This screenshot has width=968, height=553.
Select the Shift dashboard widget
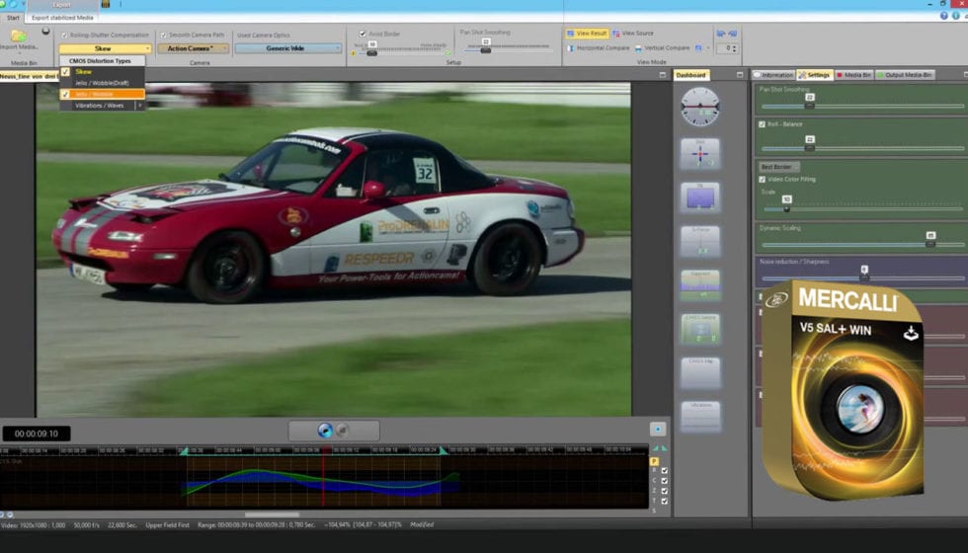pos(699,153)
